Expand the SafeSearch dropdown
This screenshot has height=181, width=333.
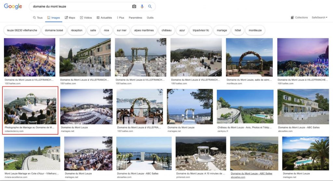coord(319,18)
